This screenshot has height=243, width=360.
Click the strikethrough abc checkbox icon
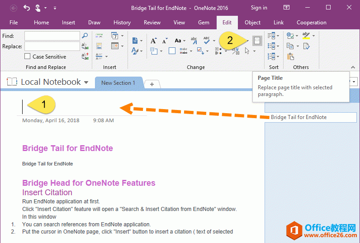point(184,51)
